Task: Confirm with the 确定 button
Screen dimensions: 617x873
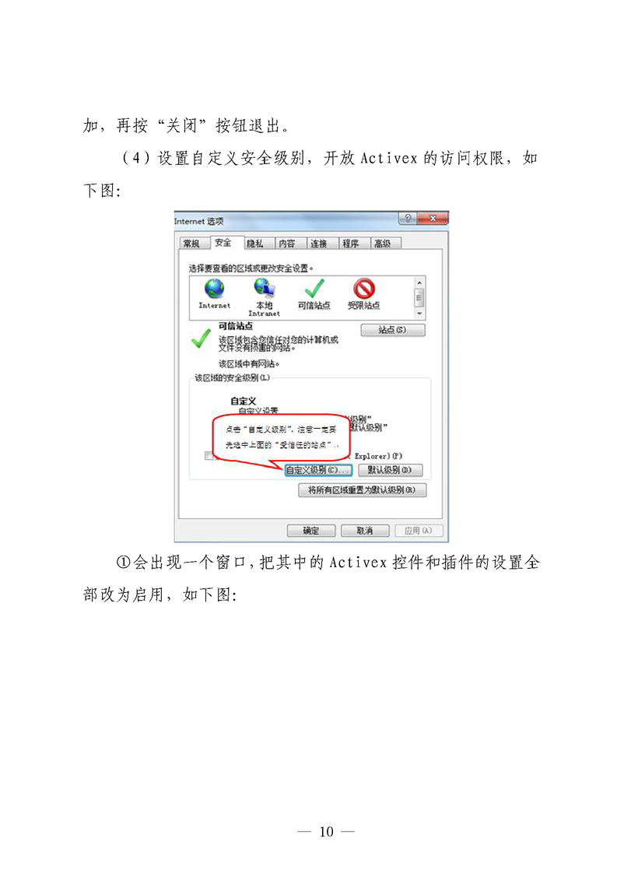Action: 311,531
